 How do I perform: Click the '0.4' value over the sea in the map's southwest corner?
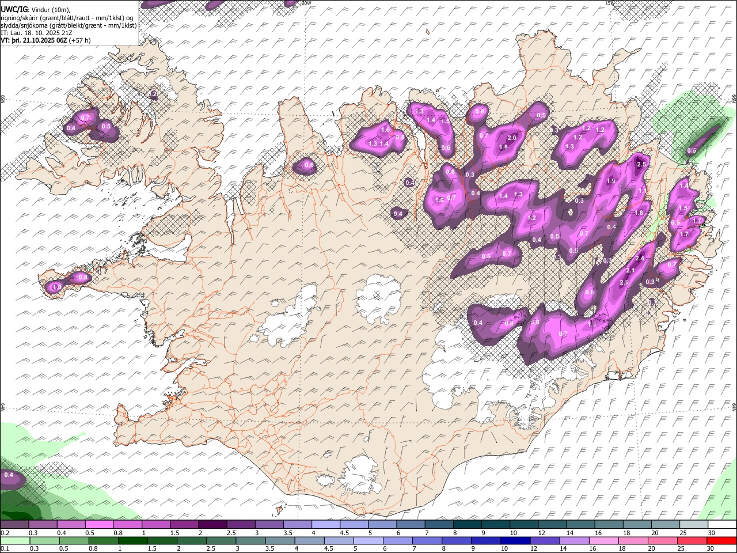[x=9, y=475]
